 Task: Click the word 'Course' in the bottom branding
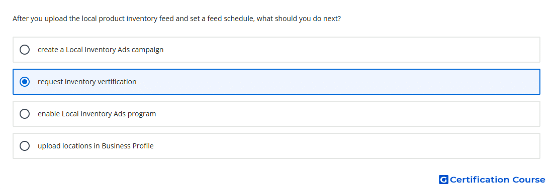point(529,179)
